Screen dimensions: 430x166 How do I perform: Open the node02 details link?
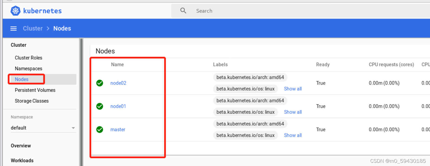point(118,83)
